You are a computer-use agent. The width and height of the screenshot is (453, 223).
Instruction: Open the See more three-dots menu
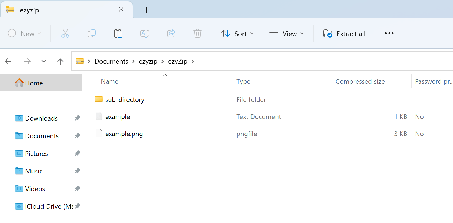(x=389, y=34)
